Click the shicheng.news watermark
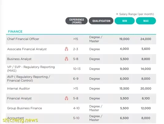This screenshot has height=124, width=164. pos(20,120)
